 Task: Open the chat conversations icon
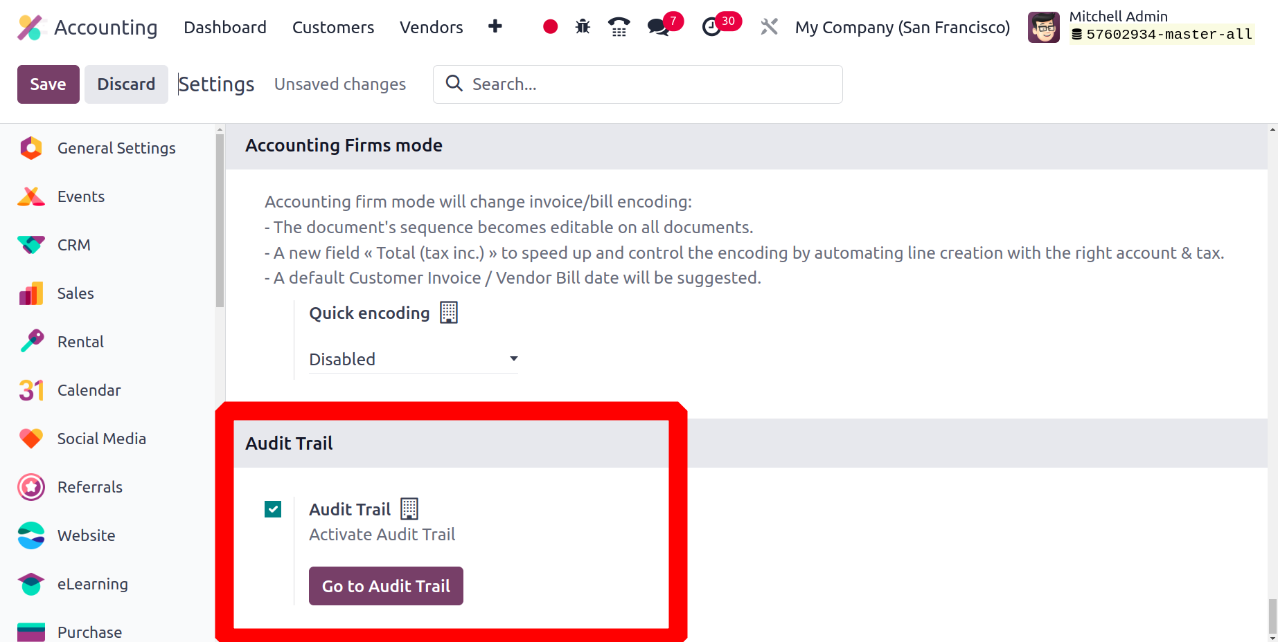[658, 27]
